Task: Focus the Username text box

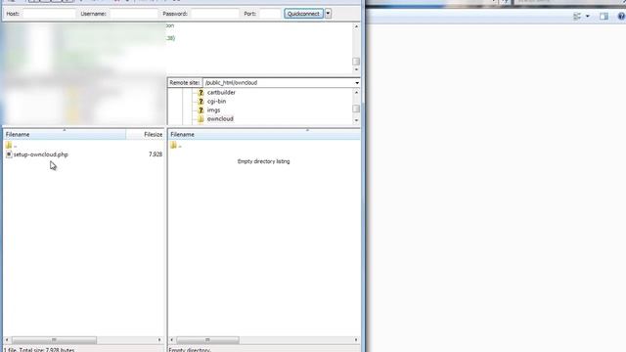Action: (x=134, y=14)
